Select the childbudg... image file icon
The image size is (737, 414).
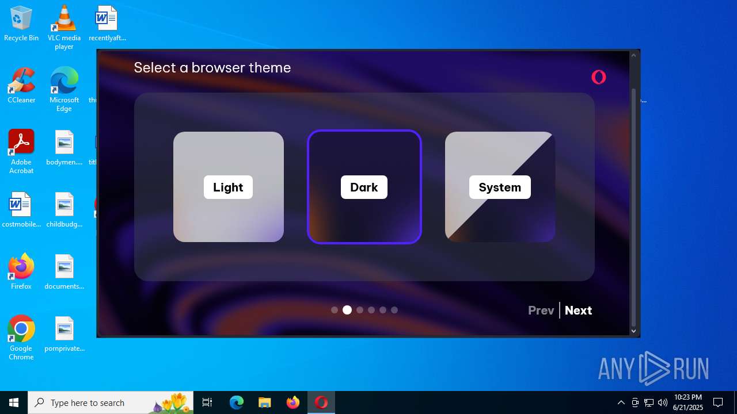coord(64,210)
